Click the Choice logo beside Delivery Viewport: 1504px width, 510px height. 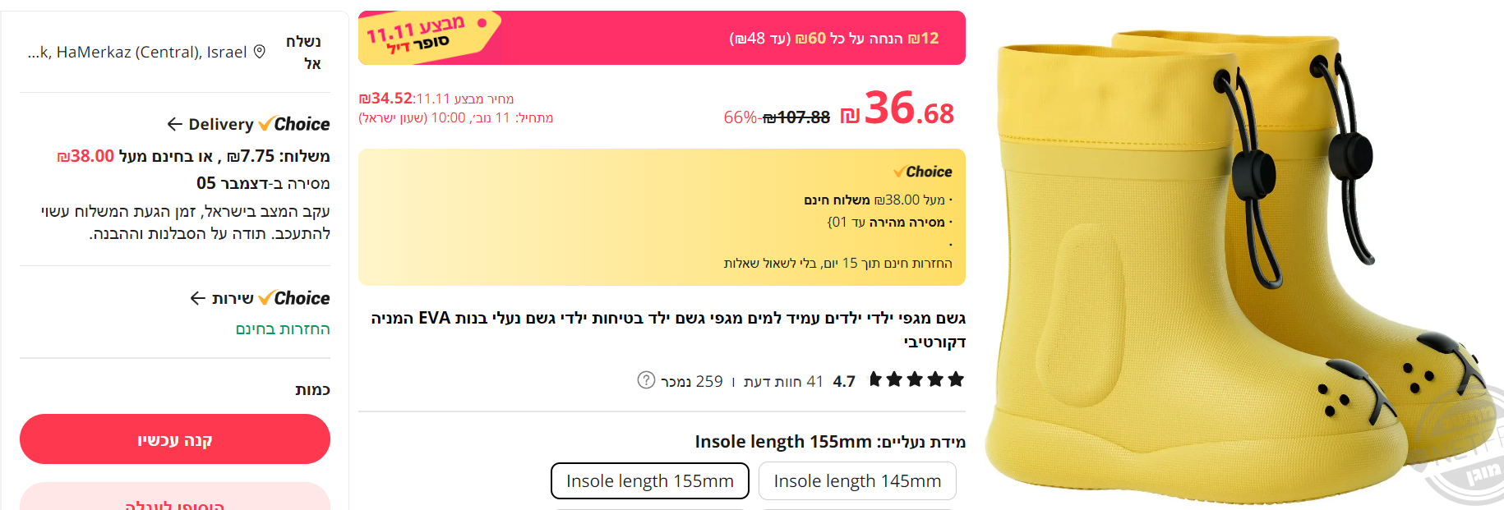(293, 124)
